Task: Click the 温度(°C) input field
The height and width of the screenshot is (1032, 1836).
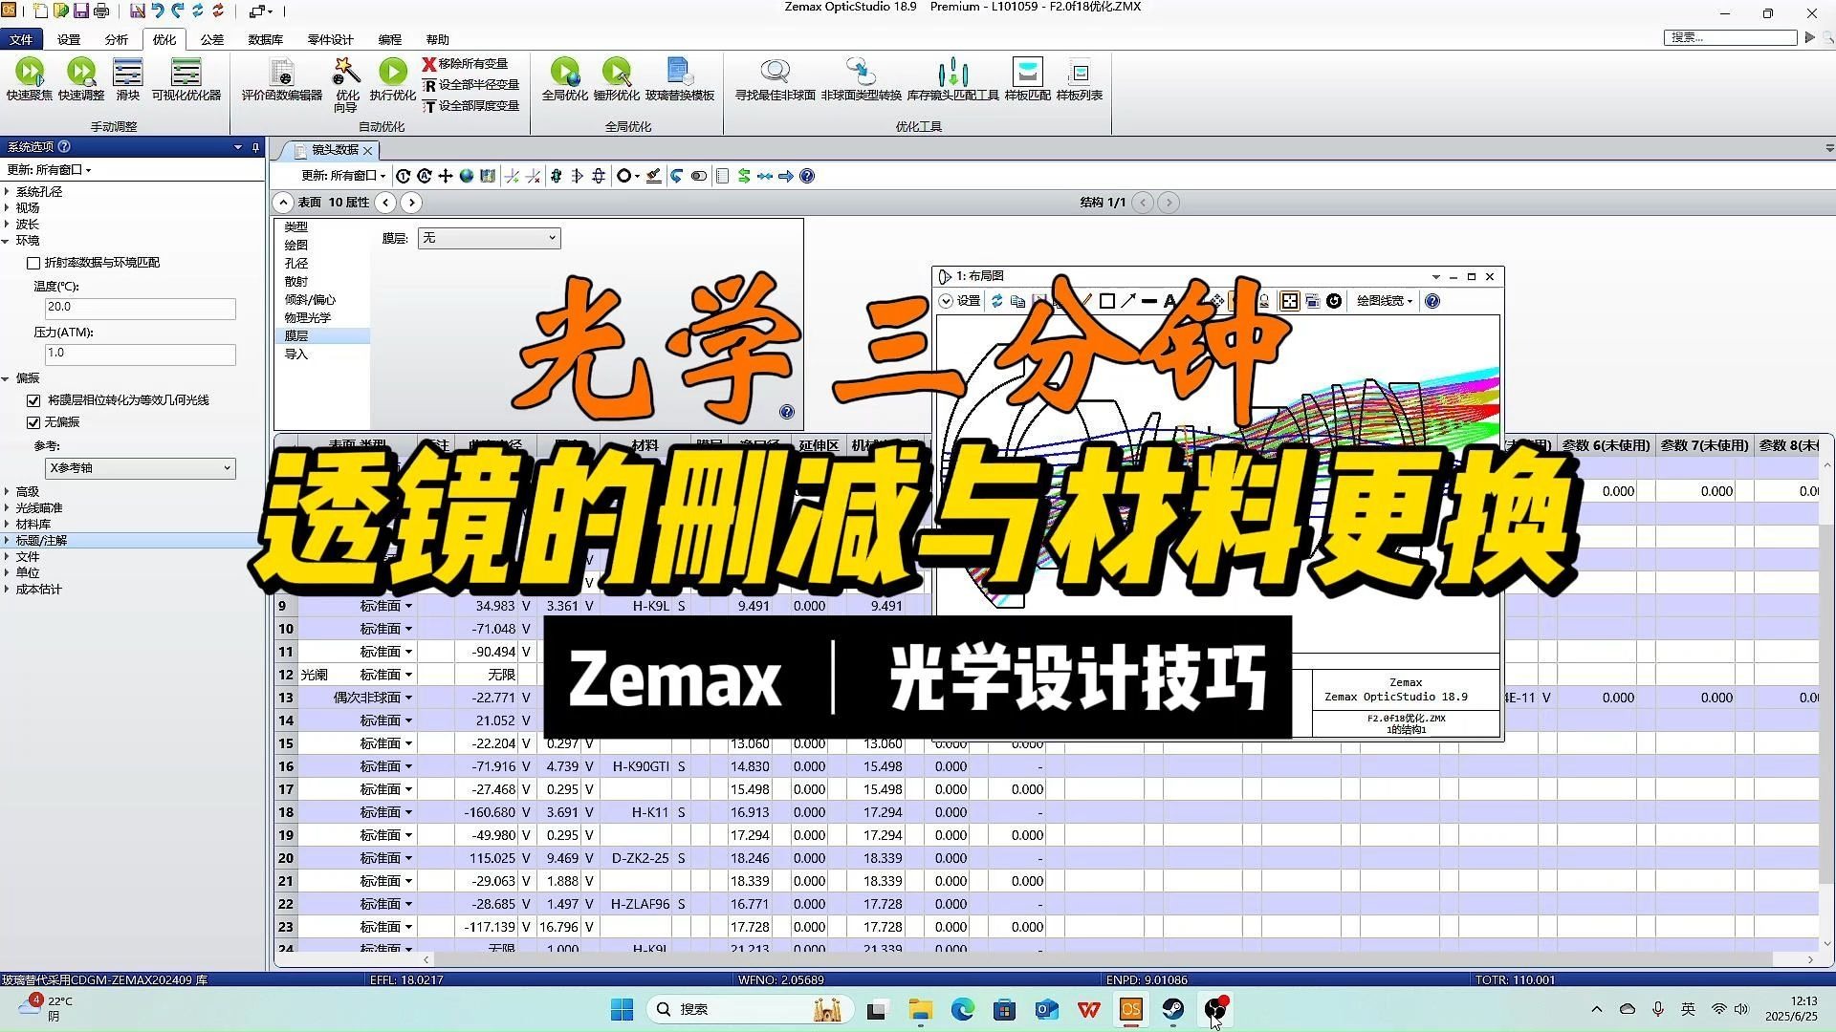Action: [140, 307]
